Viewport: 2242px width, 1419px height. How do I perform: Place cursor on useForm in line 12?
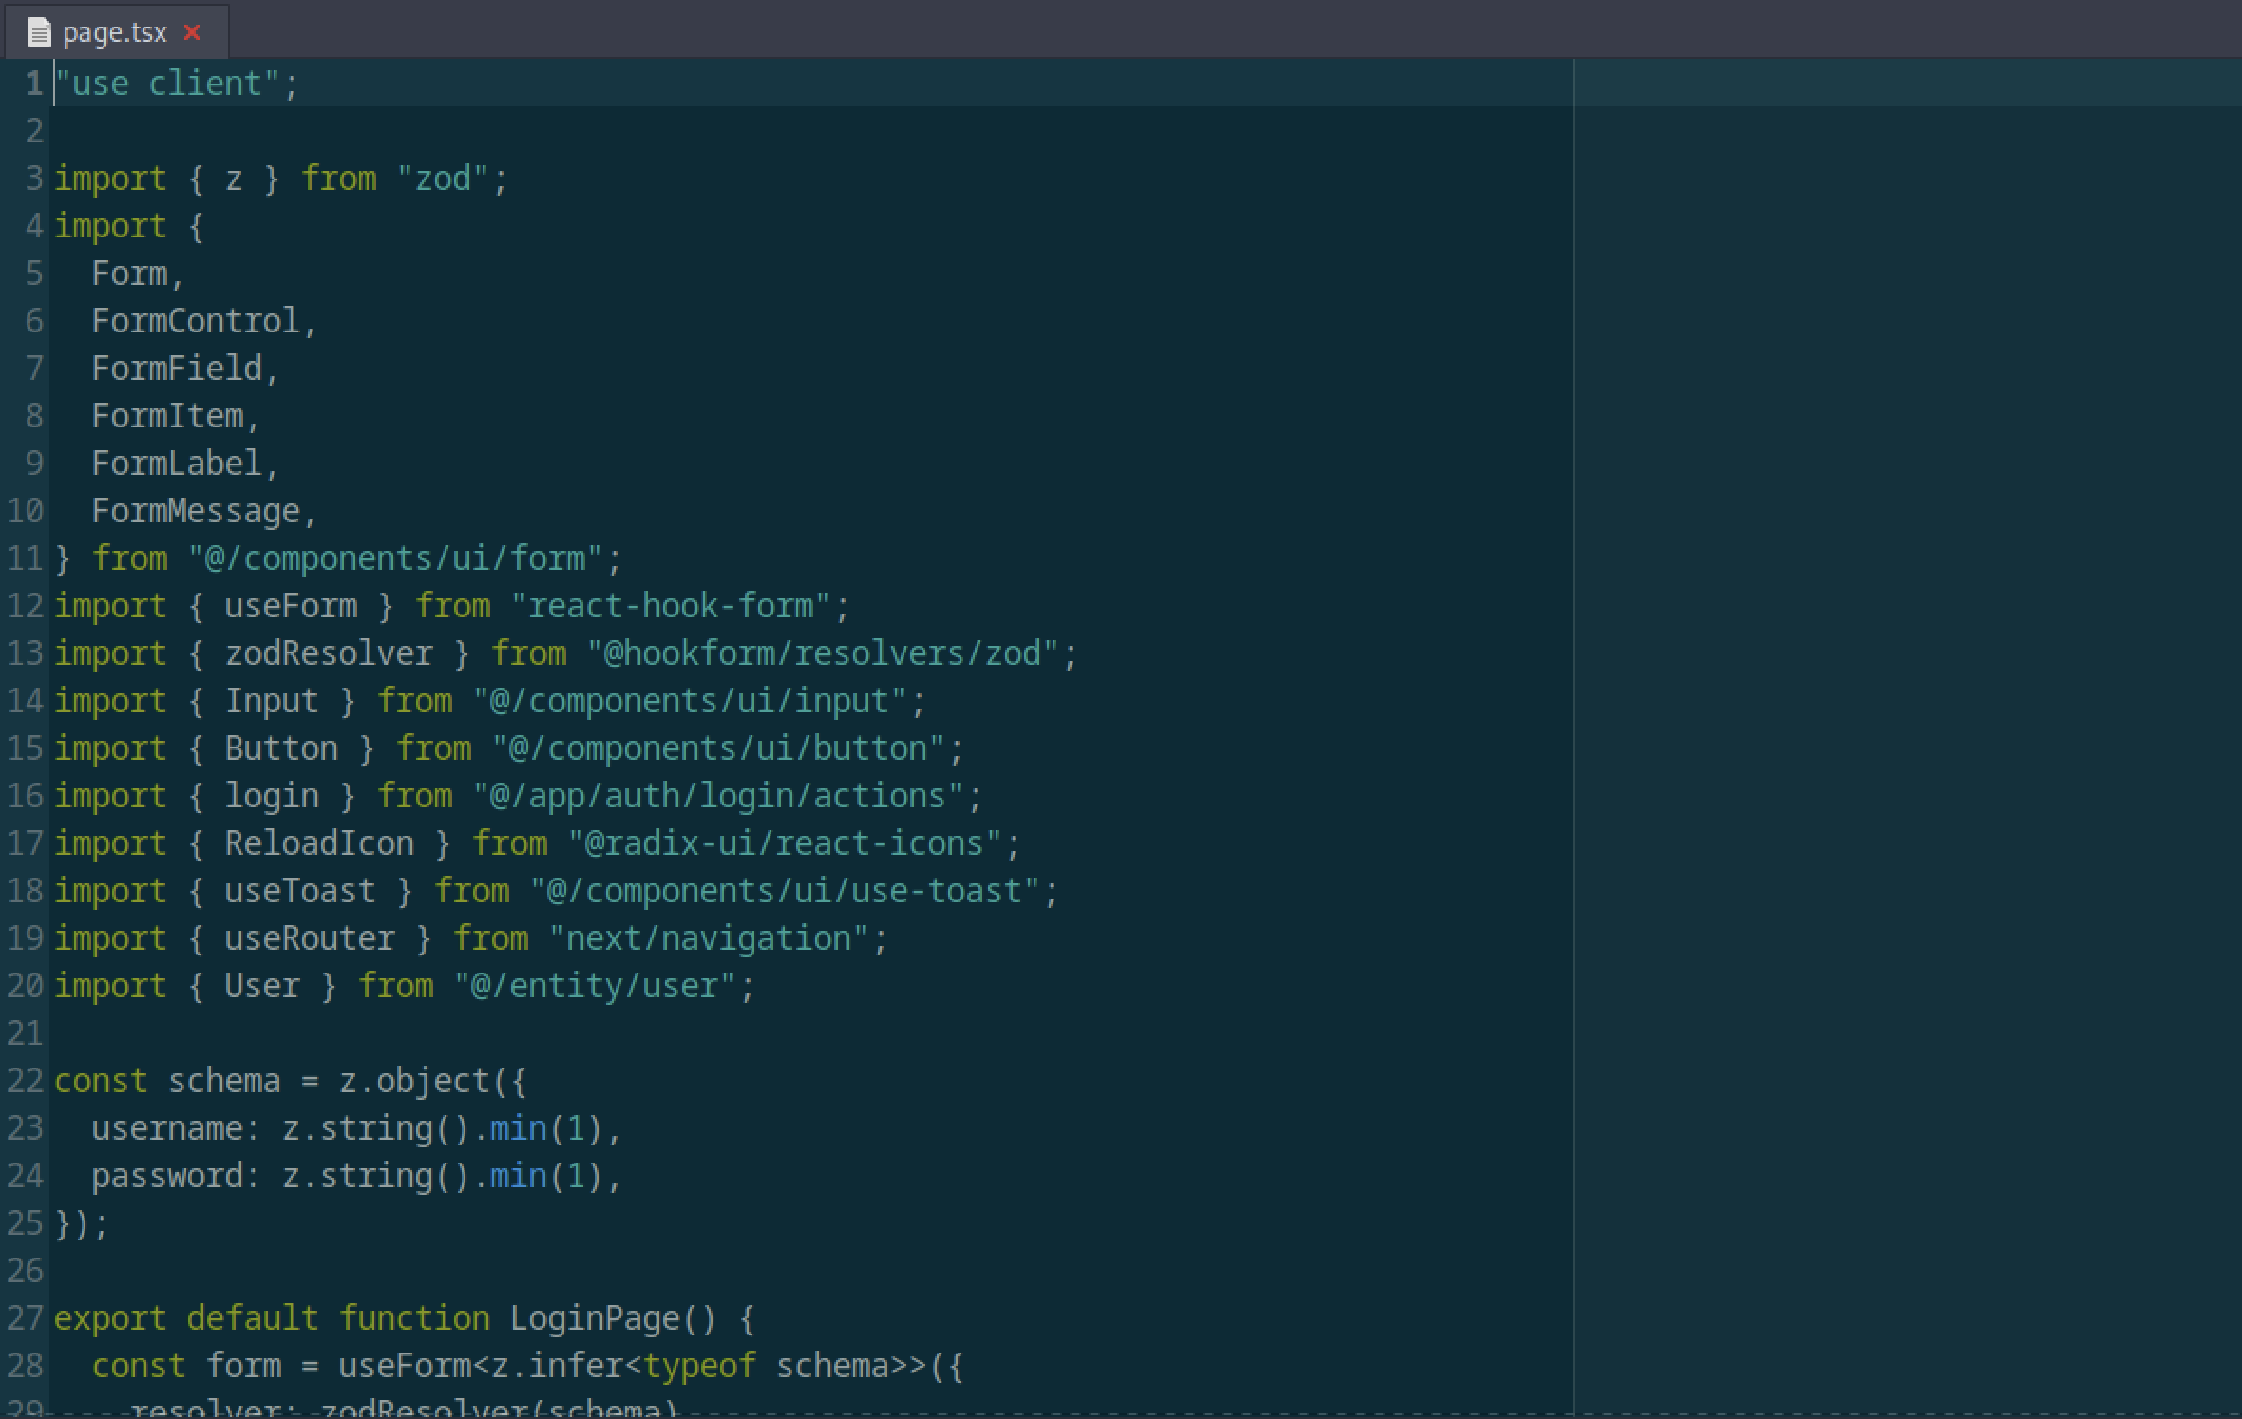291,606
